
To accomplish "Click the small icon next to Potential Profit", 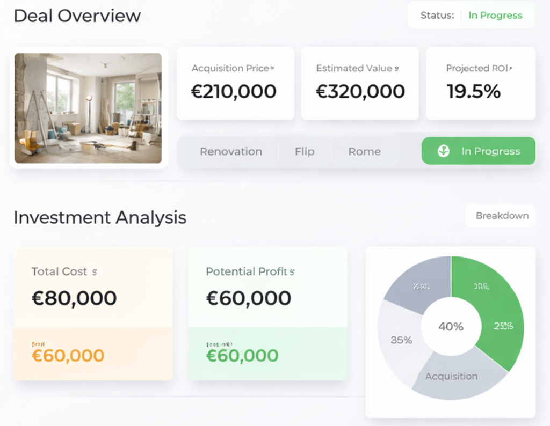I will pos(292,272).
